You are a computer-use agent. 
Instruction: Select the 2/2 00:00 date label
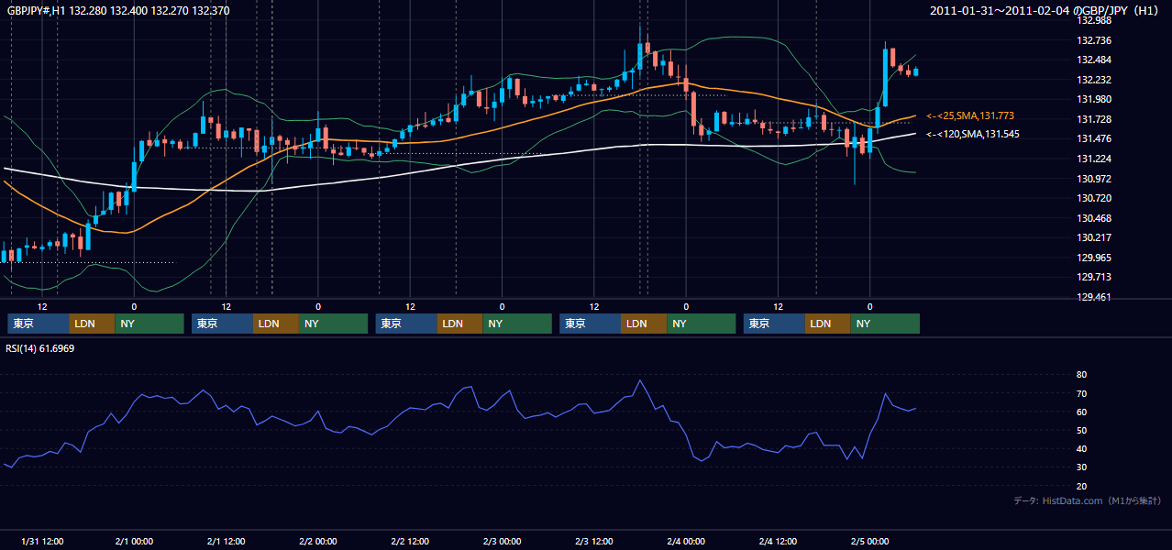[318, 541]
